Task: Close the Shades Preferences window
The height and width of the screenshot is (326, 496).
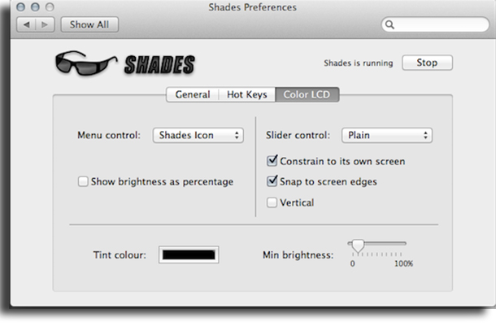Action: [x=20, y=7]
